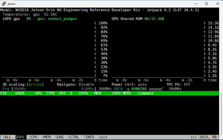Open the 6CTRL control tab
This screenshot has height=140, width=223.
73,137
